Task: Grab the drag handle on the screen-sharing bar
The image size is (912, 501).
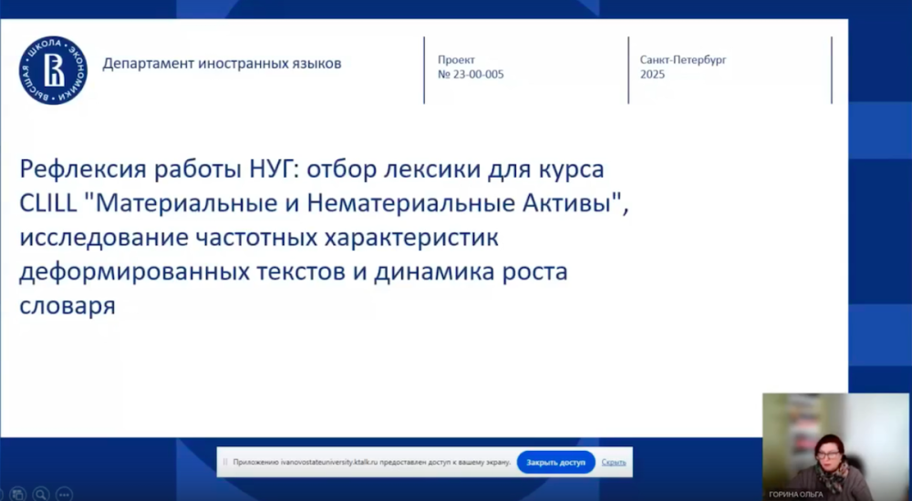Action: (225, 462)
